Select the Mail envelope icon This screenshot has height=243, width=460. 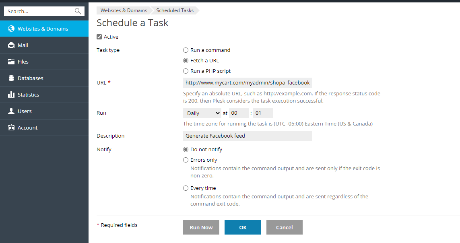coord(11,45)
